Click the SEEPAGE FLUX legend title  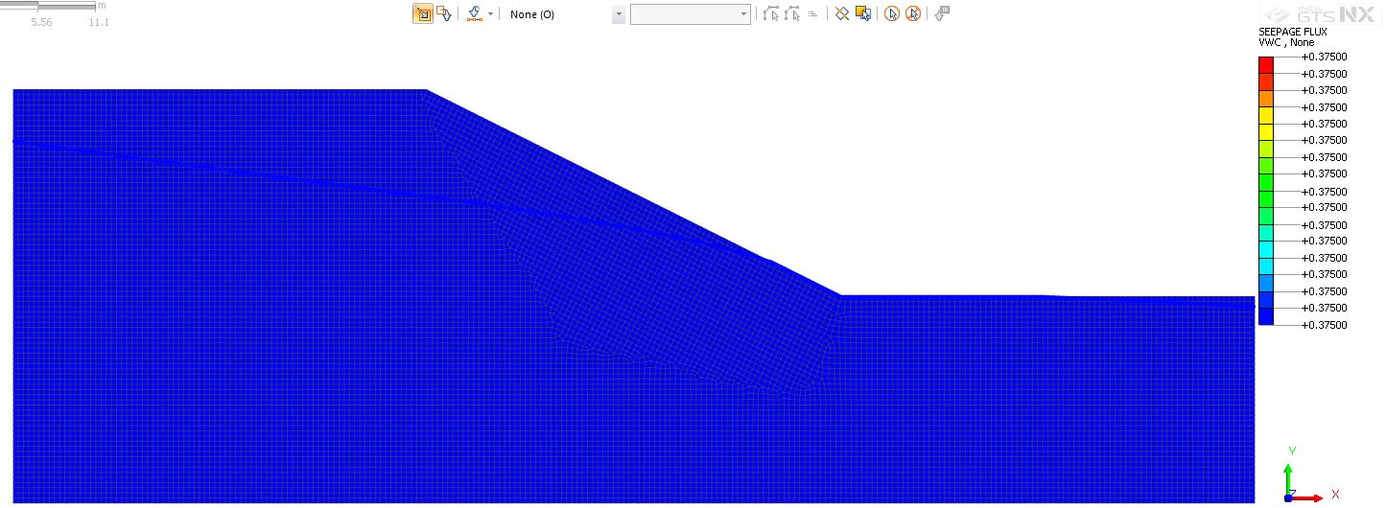point(1292,32)
